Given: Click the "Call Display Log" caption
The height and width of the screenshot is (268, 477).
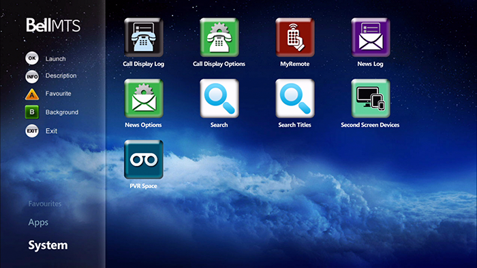Looking at the screenshot, I should 144,64.
